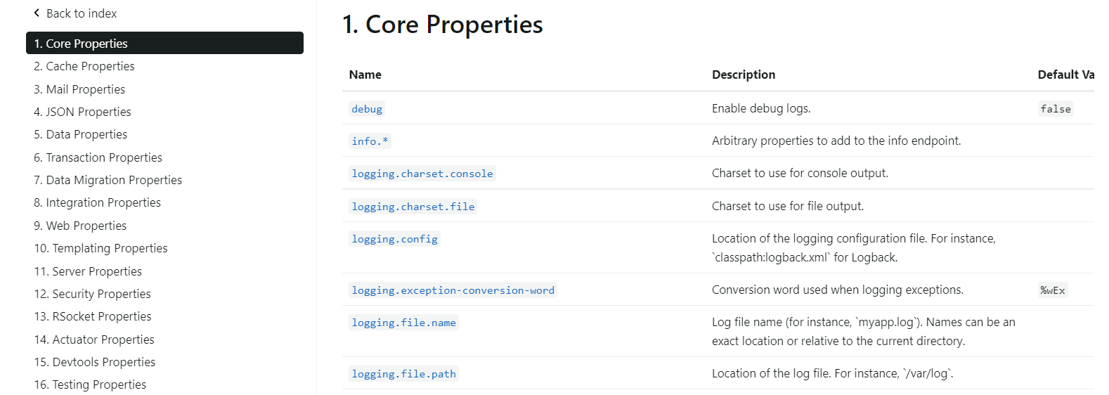
Task: Open Data Migration Properties section
Action: pos(108,180)
